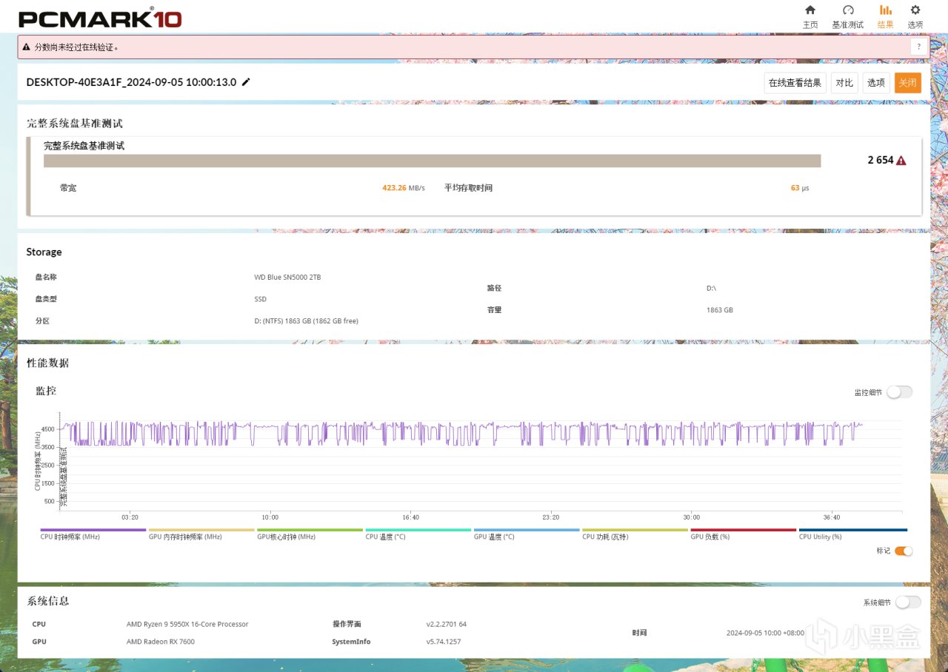
Task: Open the 基准测试 benchmarks tab
Action: click(848, 16)
